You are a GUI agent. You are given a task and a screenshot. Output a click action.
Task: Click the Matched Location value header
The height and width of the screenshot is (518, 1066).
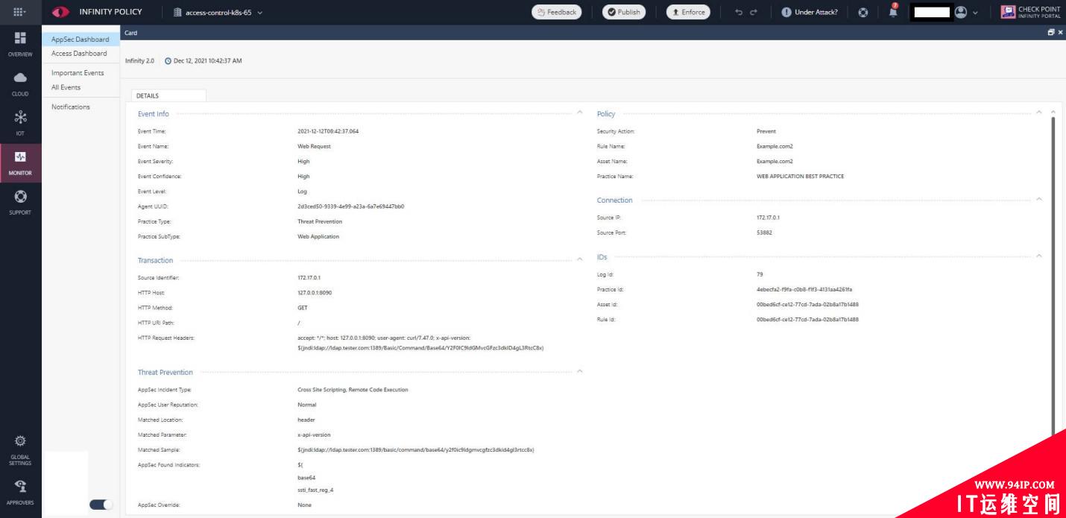306,420
